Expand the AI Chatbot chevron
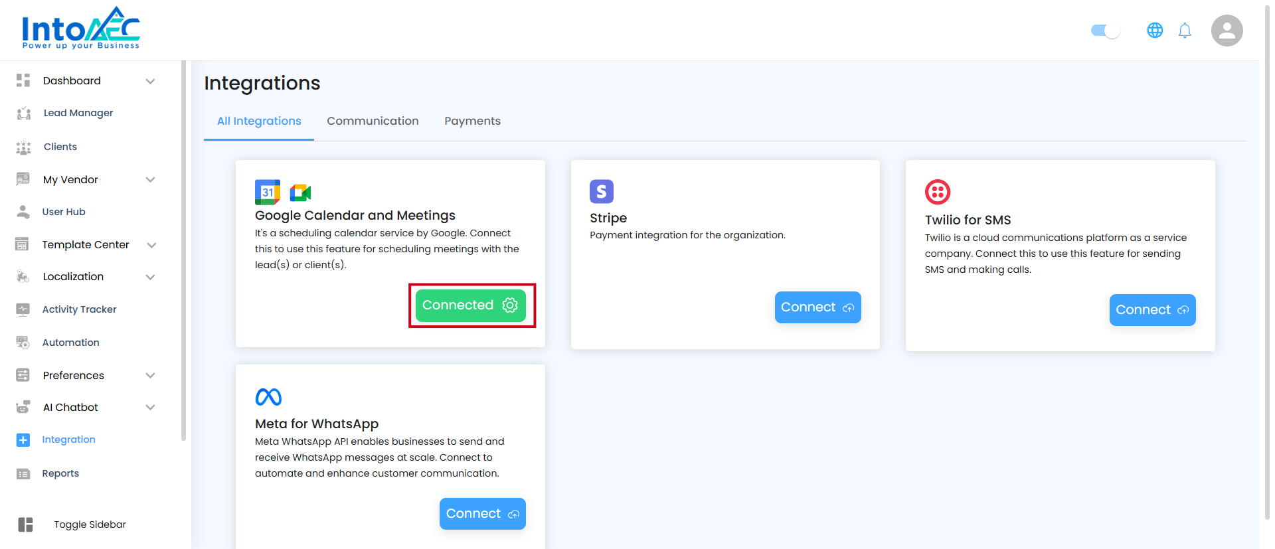This screenshot has width=1275, height=549. [151, 407]
